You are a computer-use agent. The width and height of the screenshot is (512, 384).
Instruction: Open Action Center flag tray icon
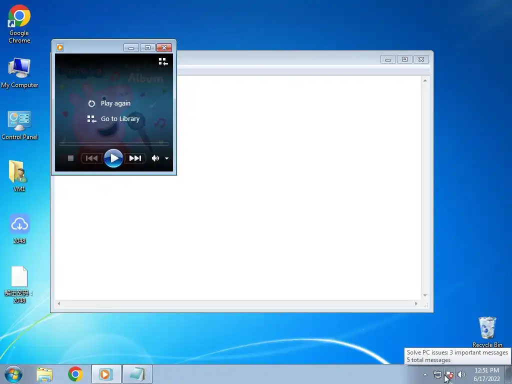[x=449, y=374]
